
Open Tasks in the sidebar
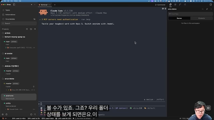coord(7,10)
